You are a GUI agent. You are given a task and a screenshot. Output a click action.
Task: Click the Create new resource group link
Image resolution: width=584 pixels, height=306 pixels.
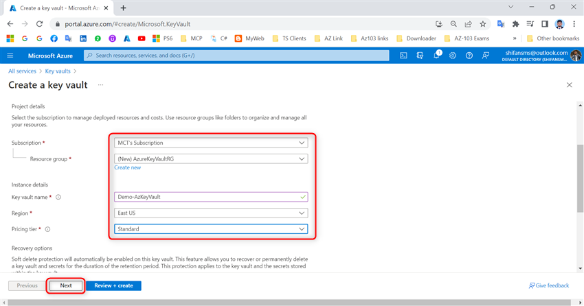[x=127, y=167]
